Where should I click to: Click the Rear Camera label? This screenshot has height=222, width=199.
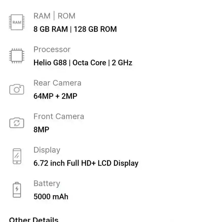(58, 83)
